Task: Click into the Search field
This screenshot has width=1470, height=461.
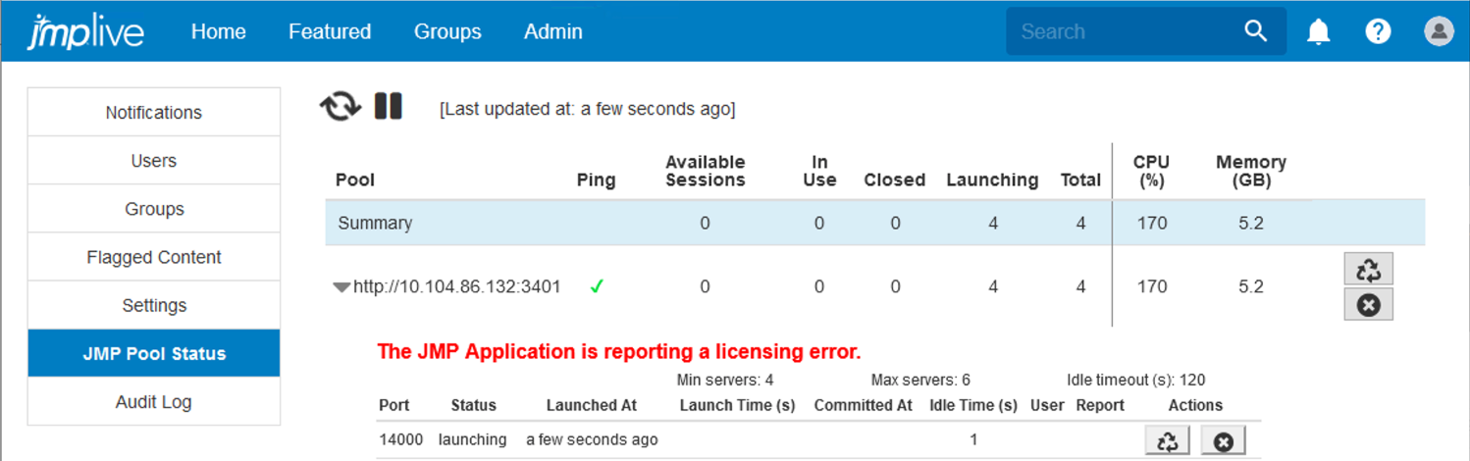Action: tap(1124, 31)
